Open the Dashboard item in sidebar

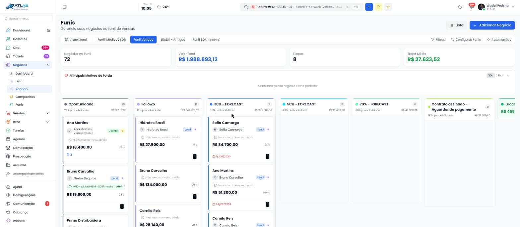point(21,30)
